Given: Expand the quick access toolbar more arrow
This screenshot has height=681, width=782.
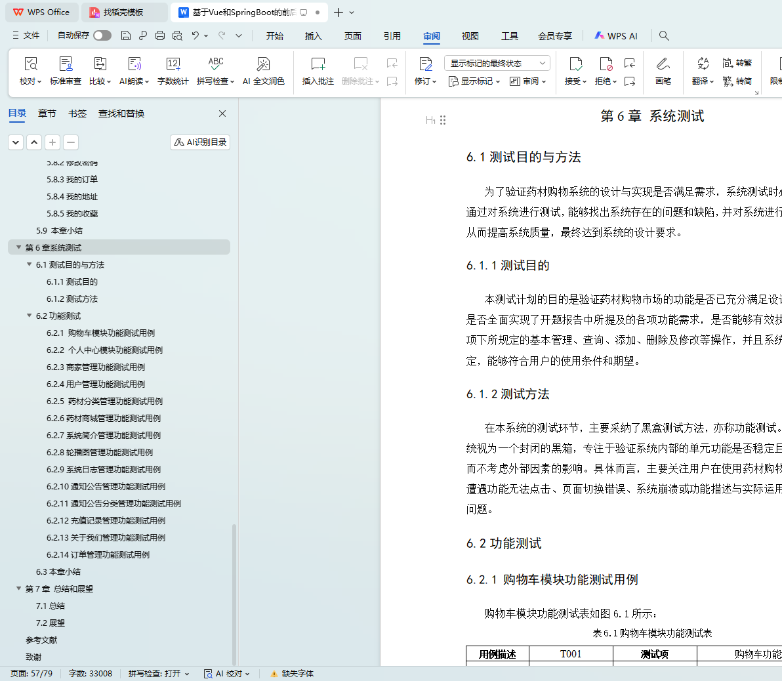Looking at the screenshot, I should click(239, 35).
